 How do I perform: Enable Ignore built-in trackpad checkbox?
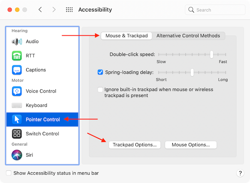[x=100, y=90]
